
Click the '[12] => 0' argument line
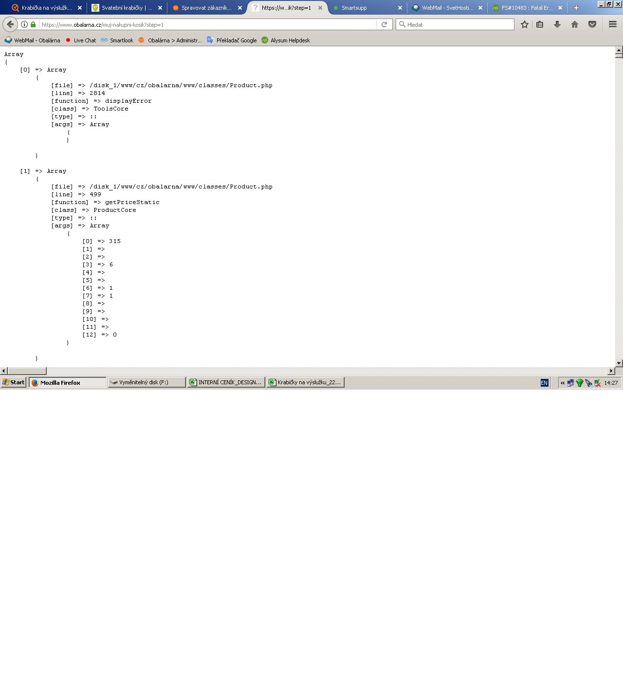pyautogui.click(x=100, y=335)
